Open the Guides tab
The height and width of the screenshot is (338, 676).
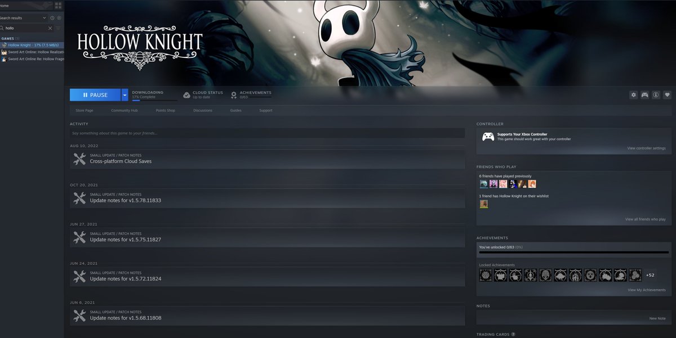(236, 111)
